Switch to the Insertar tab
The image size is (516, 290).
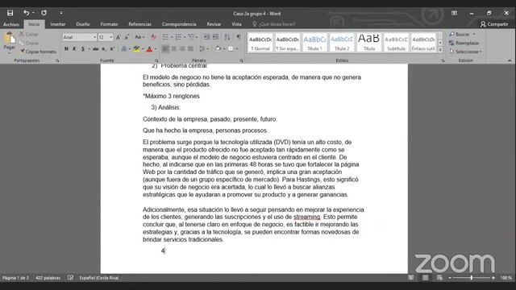(57, 24)
